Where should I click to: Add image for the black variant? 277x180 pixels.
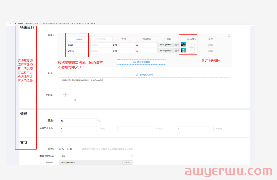click(x=192, y=45)
